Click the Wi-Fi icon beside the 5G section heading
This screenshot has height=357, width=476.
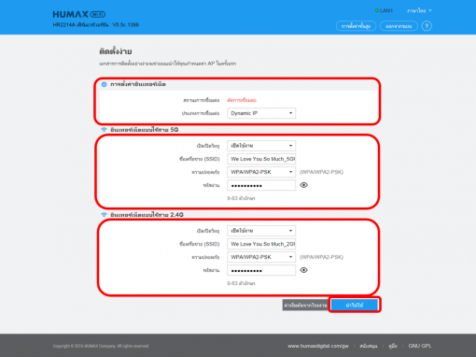pos(104,130)
